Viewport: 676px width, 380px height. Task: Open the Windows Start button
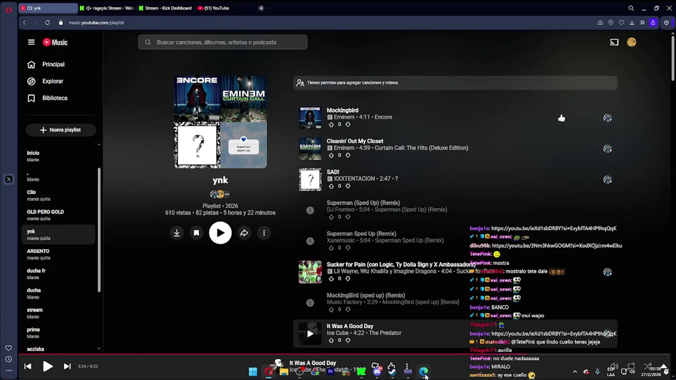[253, 372]
